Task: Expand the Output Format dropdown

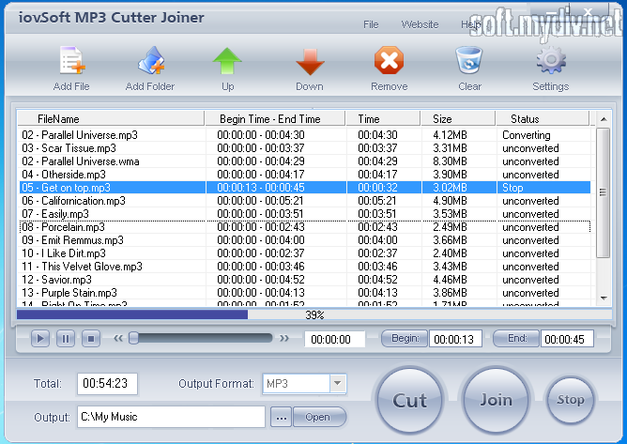Action: tap(338, 383)
